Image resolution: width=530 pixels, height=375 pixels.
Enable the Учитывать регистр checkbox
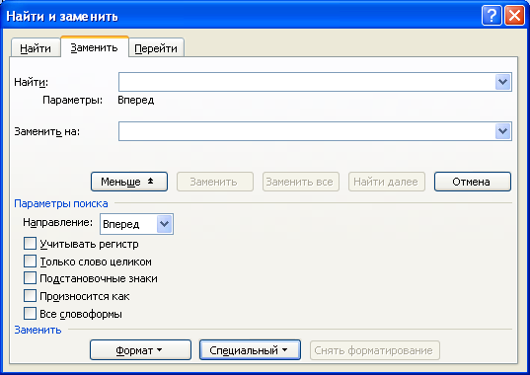30,244
